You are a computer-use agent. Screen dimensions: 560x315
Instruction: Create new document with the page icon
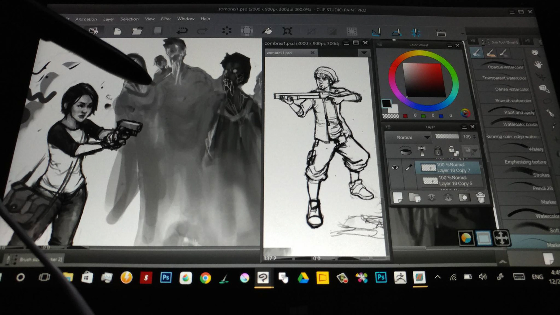117,31
